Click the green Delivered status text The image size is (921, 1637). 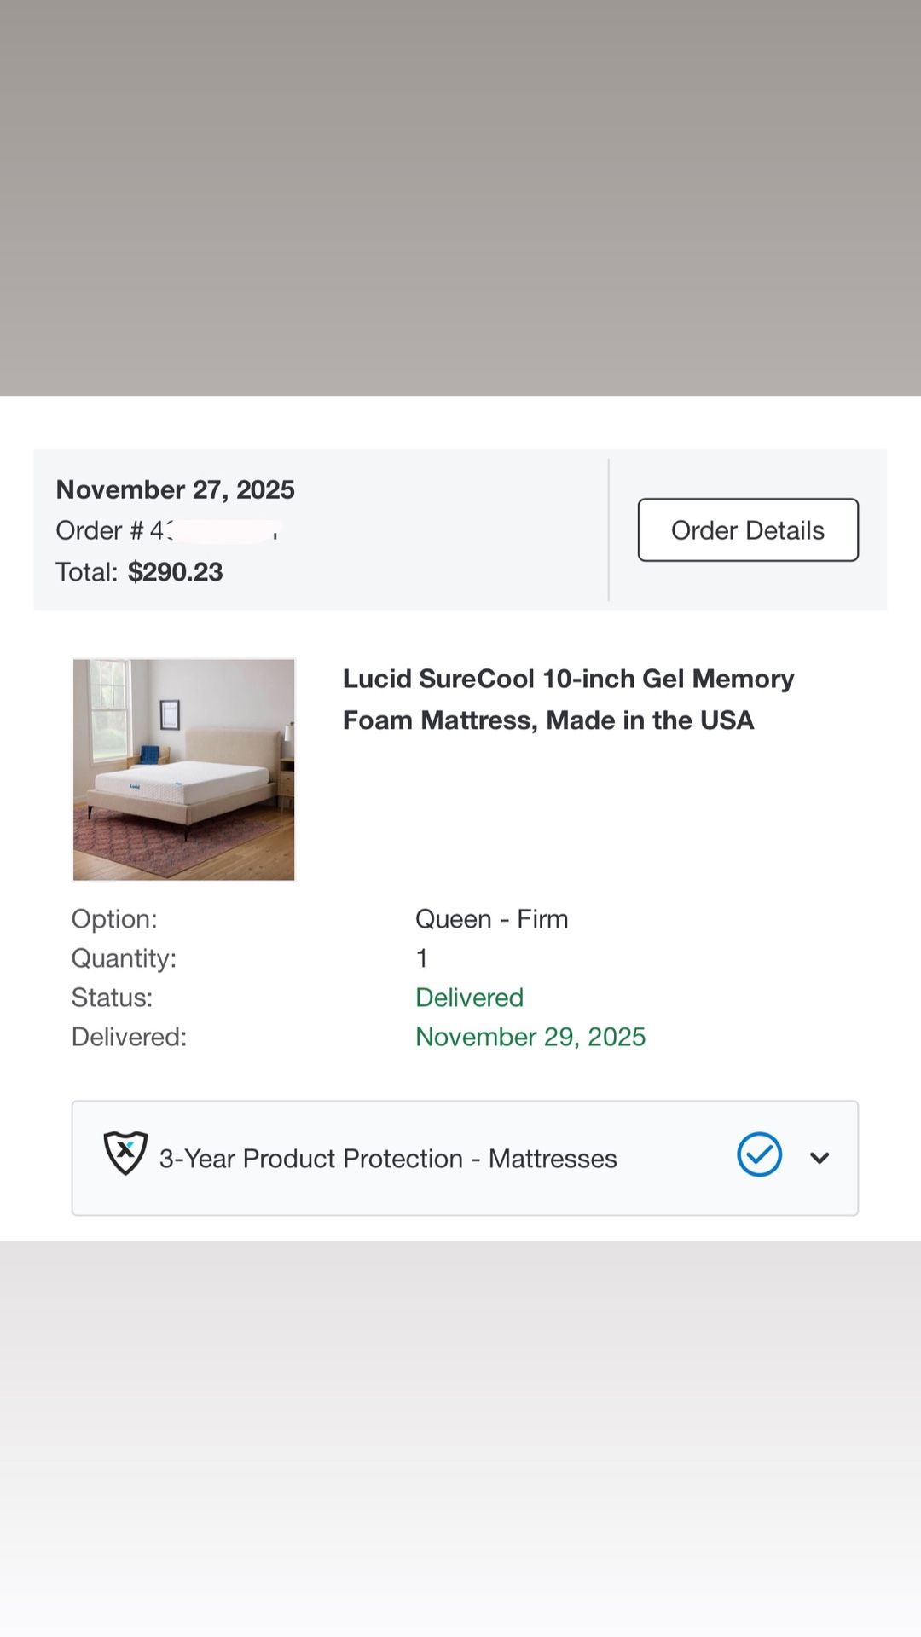pos(469,998)
